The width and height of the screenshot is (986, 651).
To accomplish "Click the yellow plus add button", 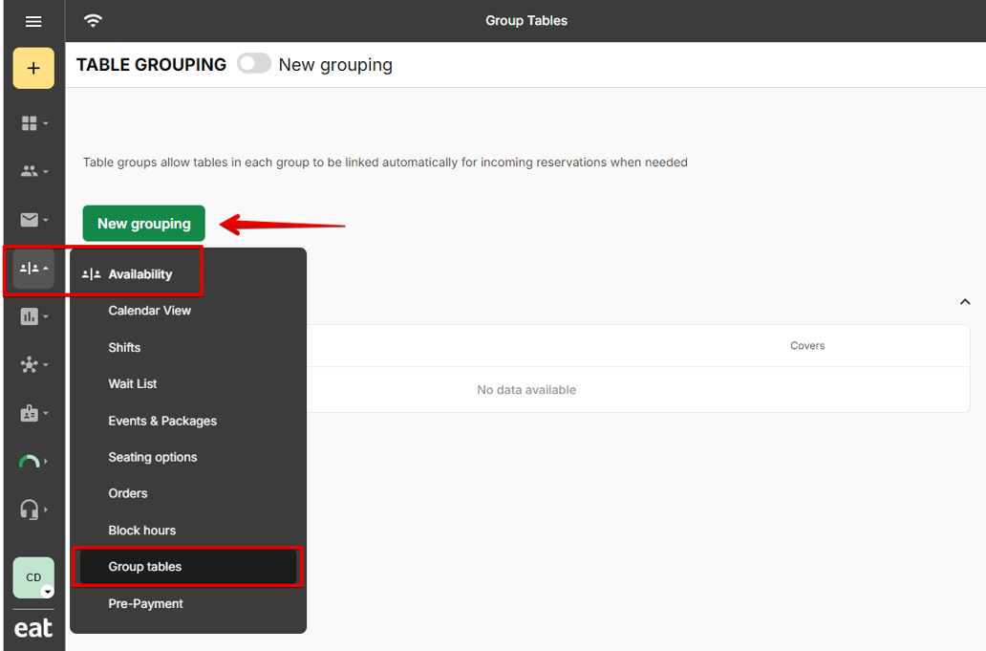I will pyautogui.click(x=33, y=69).
